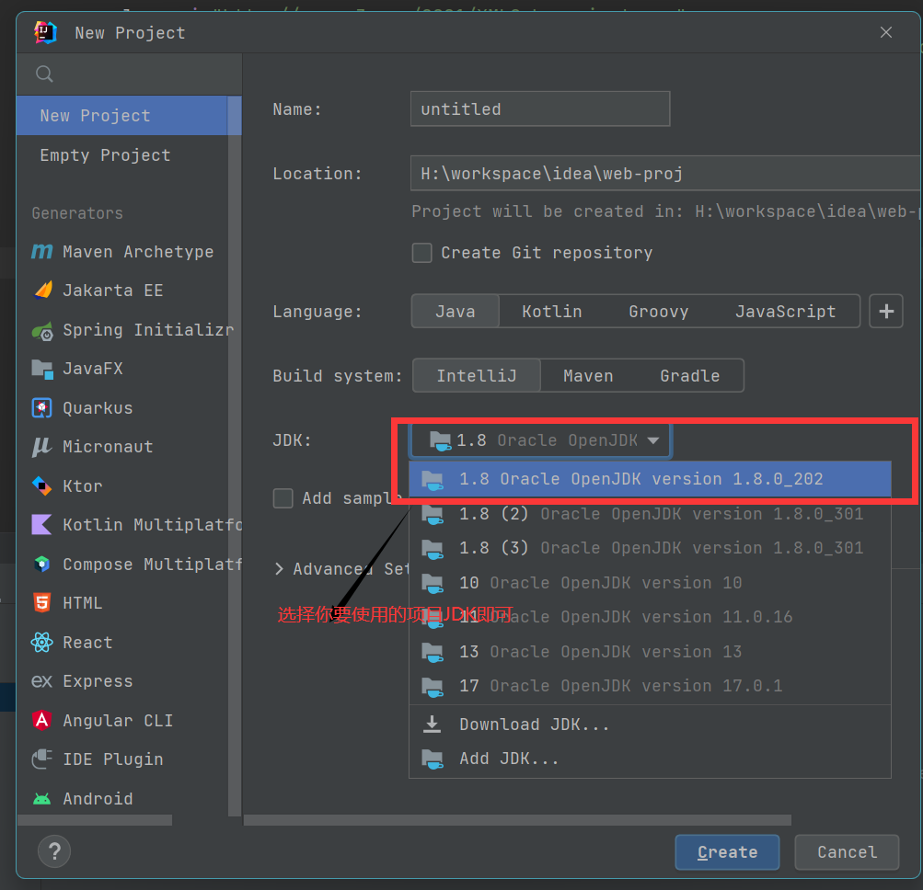Select JDK 13 Oracle OpenJDK
Image resolution: width=923 pixels, height=890 pixels.
[x=650, y=652]
